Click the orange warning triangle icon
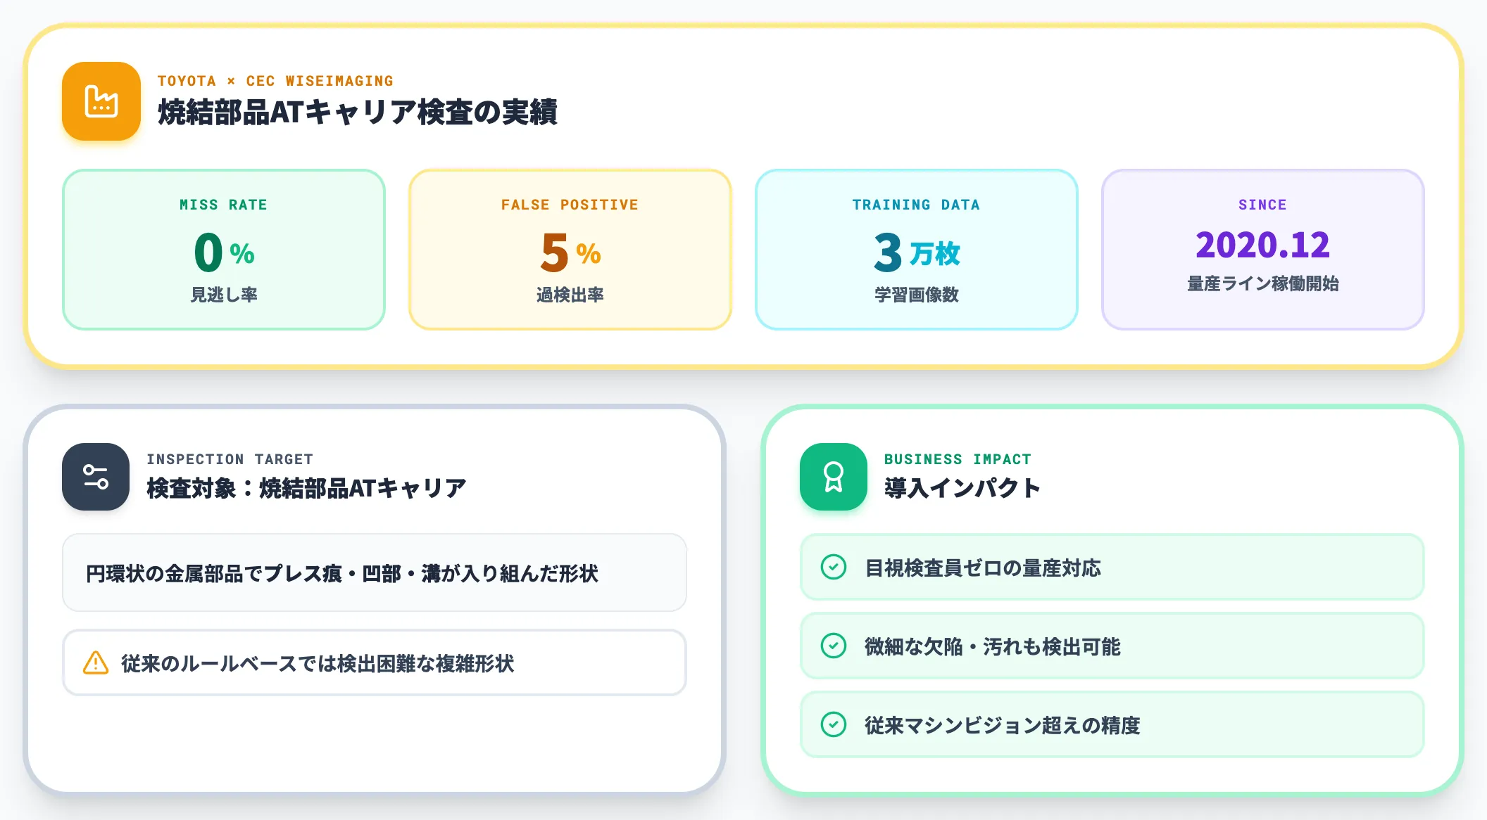 click(x=96, y=662)
